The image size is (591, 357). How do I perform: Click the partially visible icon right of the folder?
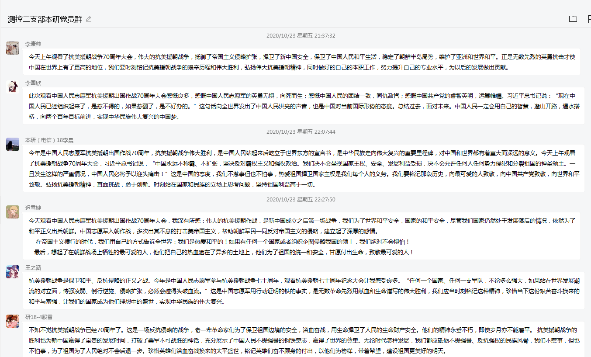point(588,19)
